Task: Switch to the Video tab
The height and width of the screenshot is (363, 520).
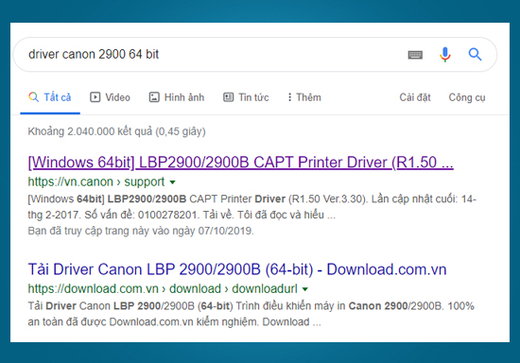Action: point(110,97)
